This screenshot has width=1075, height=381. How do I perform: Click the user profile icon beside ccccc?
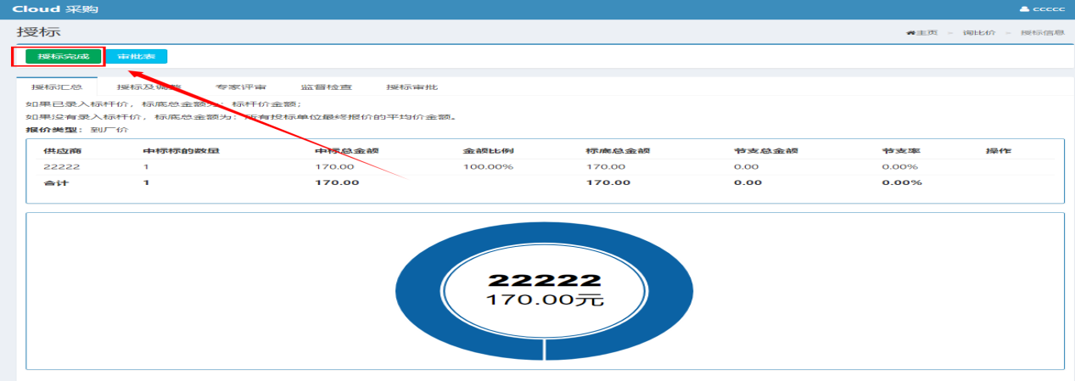click(x=1023, y=8)
